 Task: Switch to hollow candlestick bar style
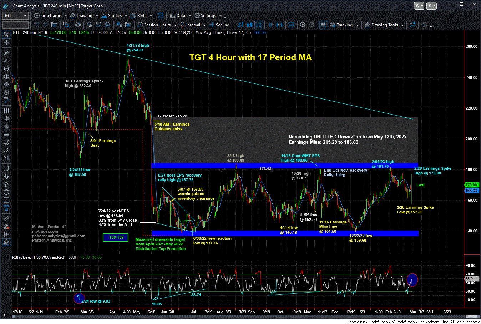click(258, 25)
